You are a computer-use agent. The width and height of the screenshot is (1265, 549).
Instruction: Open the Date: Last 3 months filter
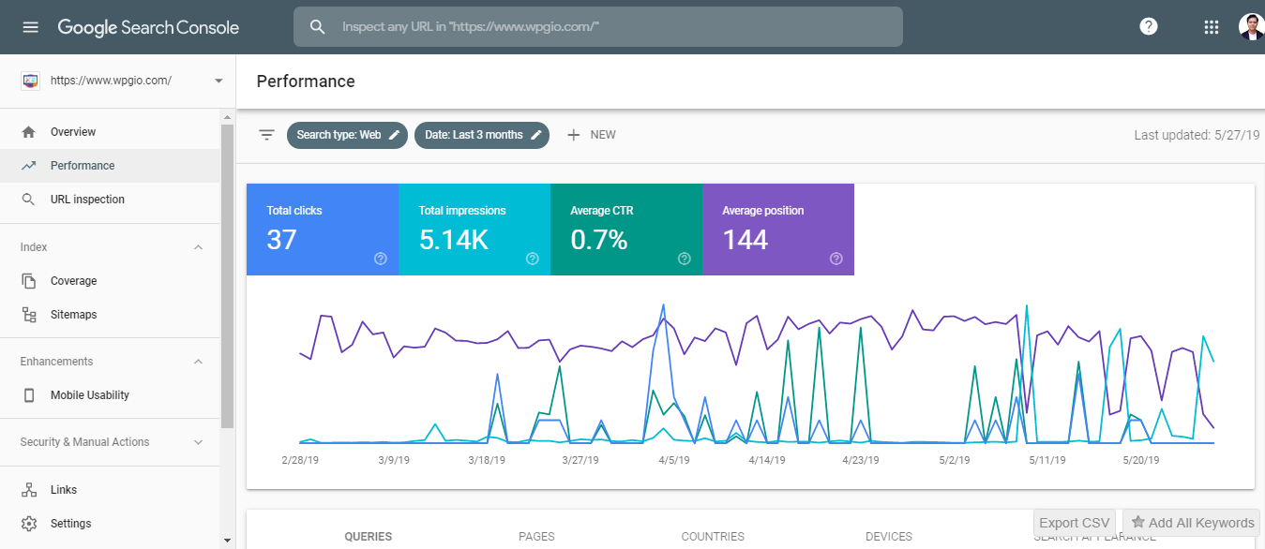[x=482, y=135]
